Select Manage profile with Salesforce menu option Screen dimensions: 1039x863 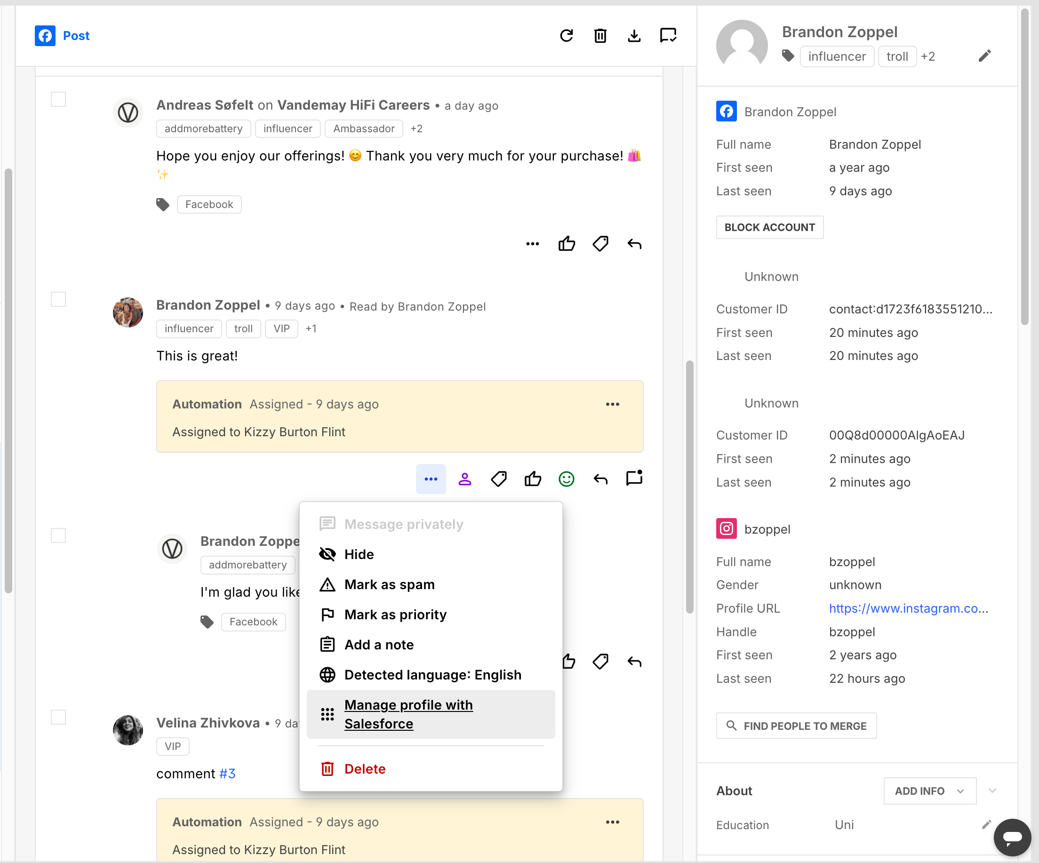[430, 715]
